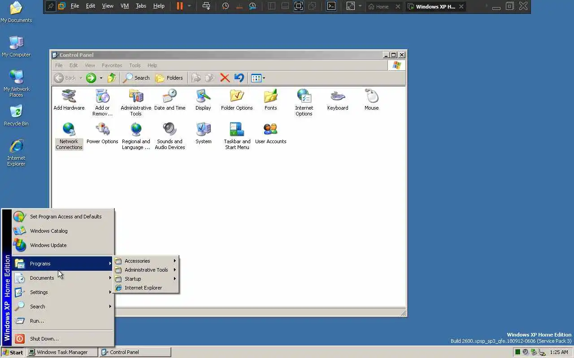Click the Up folder toolbar icon
574x358 pixels.
[x=112, y=78]
